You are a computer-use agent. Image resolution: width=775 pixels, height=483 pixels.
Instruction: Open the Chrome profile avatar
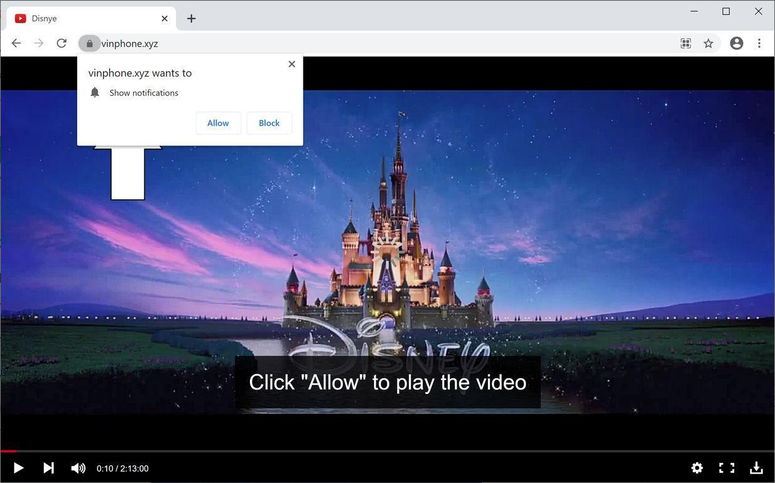pos(737,43)
